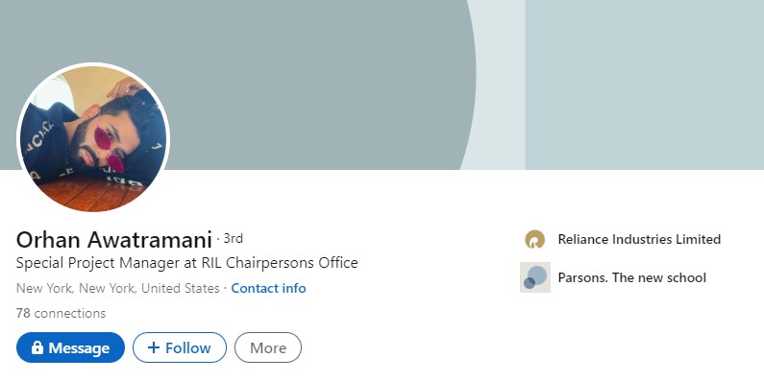Click the 3rd degree connection badge
The width and height of the screenshot is (764, 382).
click(x=233, y=238)
